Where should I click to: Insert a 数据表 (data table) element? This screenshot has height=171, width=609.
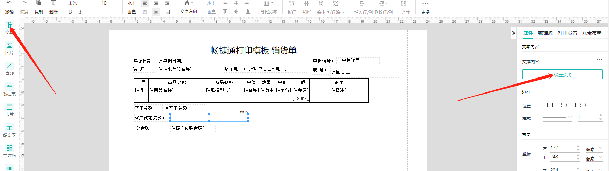click(x=9, y=89)
